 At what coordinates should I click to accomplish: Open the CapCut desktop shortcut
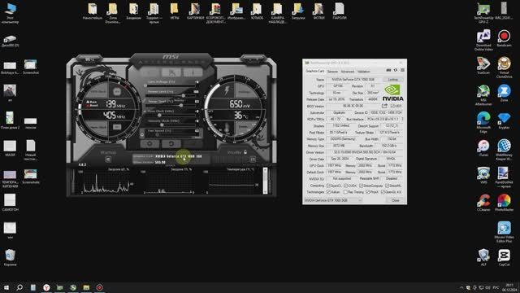[504, 257]
